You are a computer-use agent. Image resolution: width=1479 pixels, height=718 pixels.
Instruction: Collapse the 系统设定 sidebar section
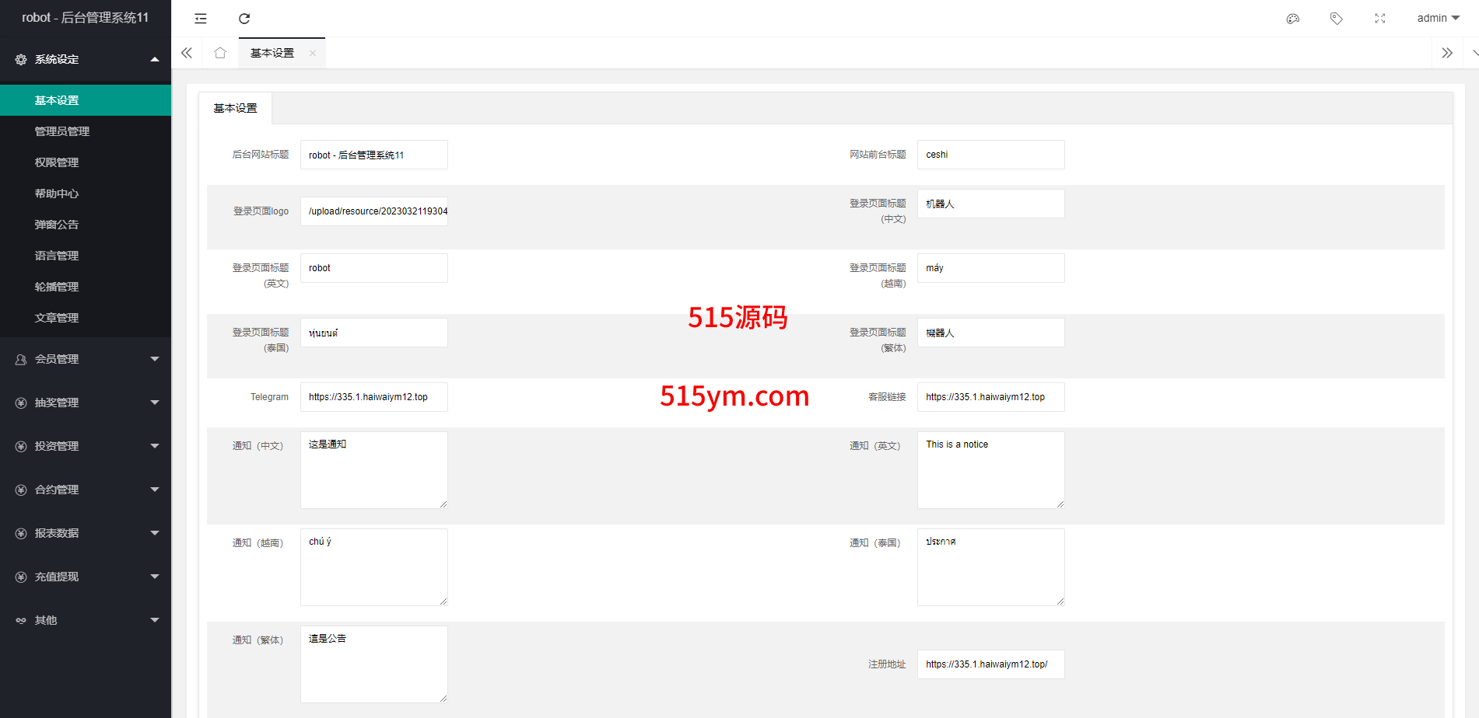click(86, 59)
